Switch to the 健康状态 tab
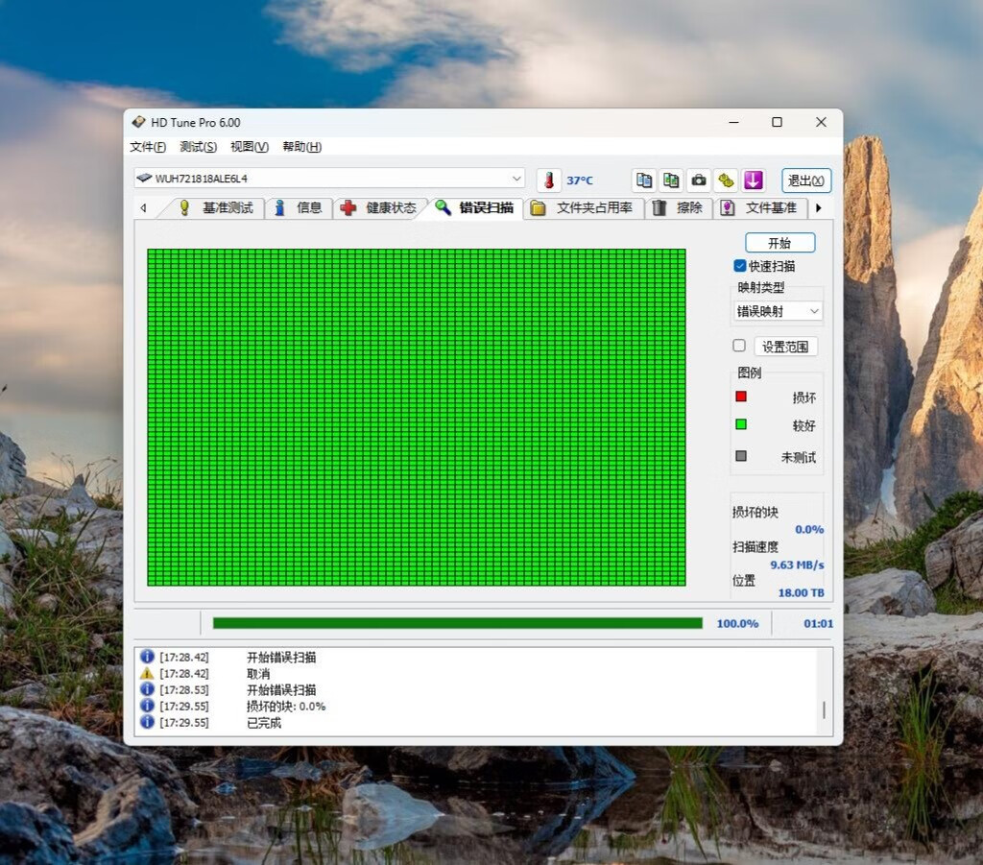Viewport: 983px width, 865px height. tap(379, 208)
